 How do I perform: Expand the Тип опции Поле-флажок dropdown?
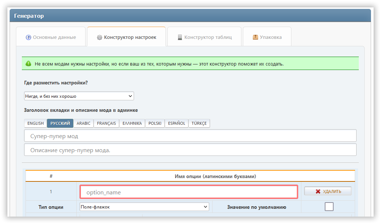click(x=144, y=207)
